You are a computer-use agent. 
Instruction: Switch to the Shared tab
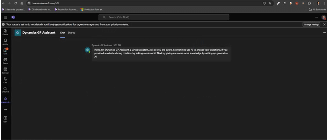click(72, 33)
